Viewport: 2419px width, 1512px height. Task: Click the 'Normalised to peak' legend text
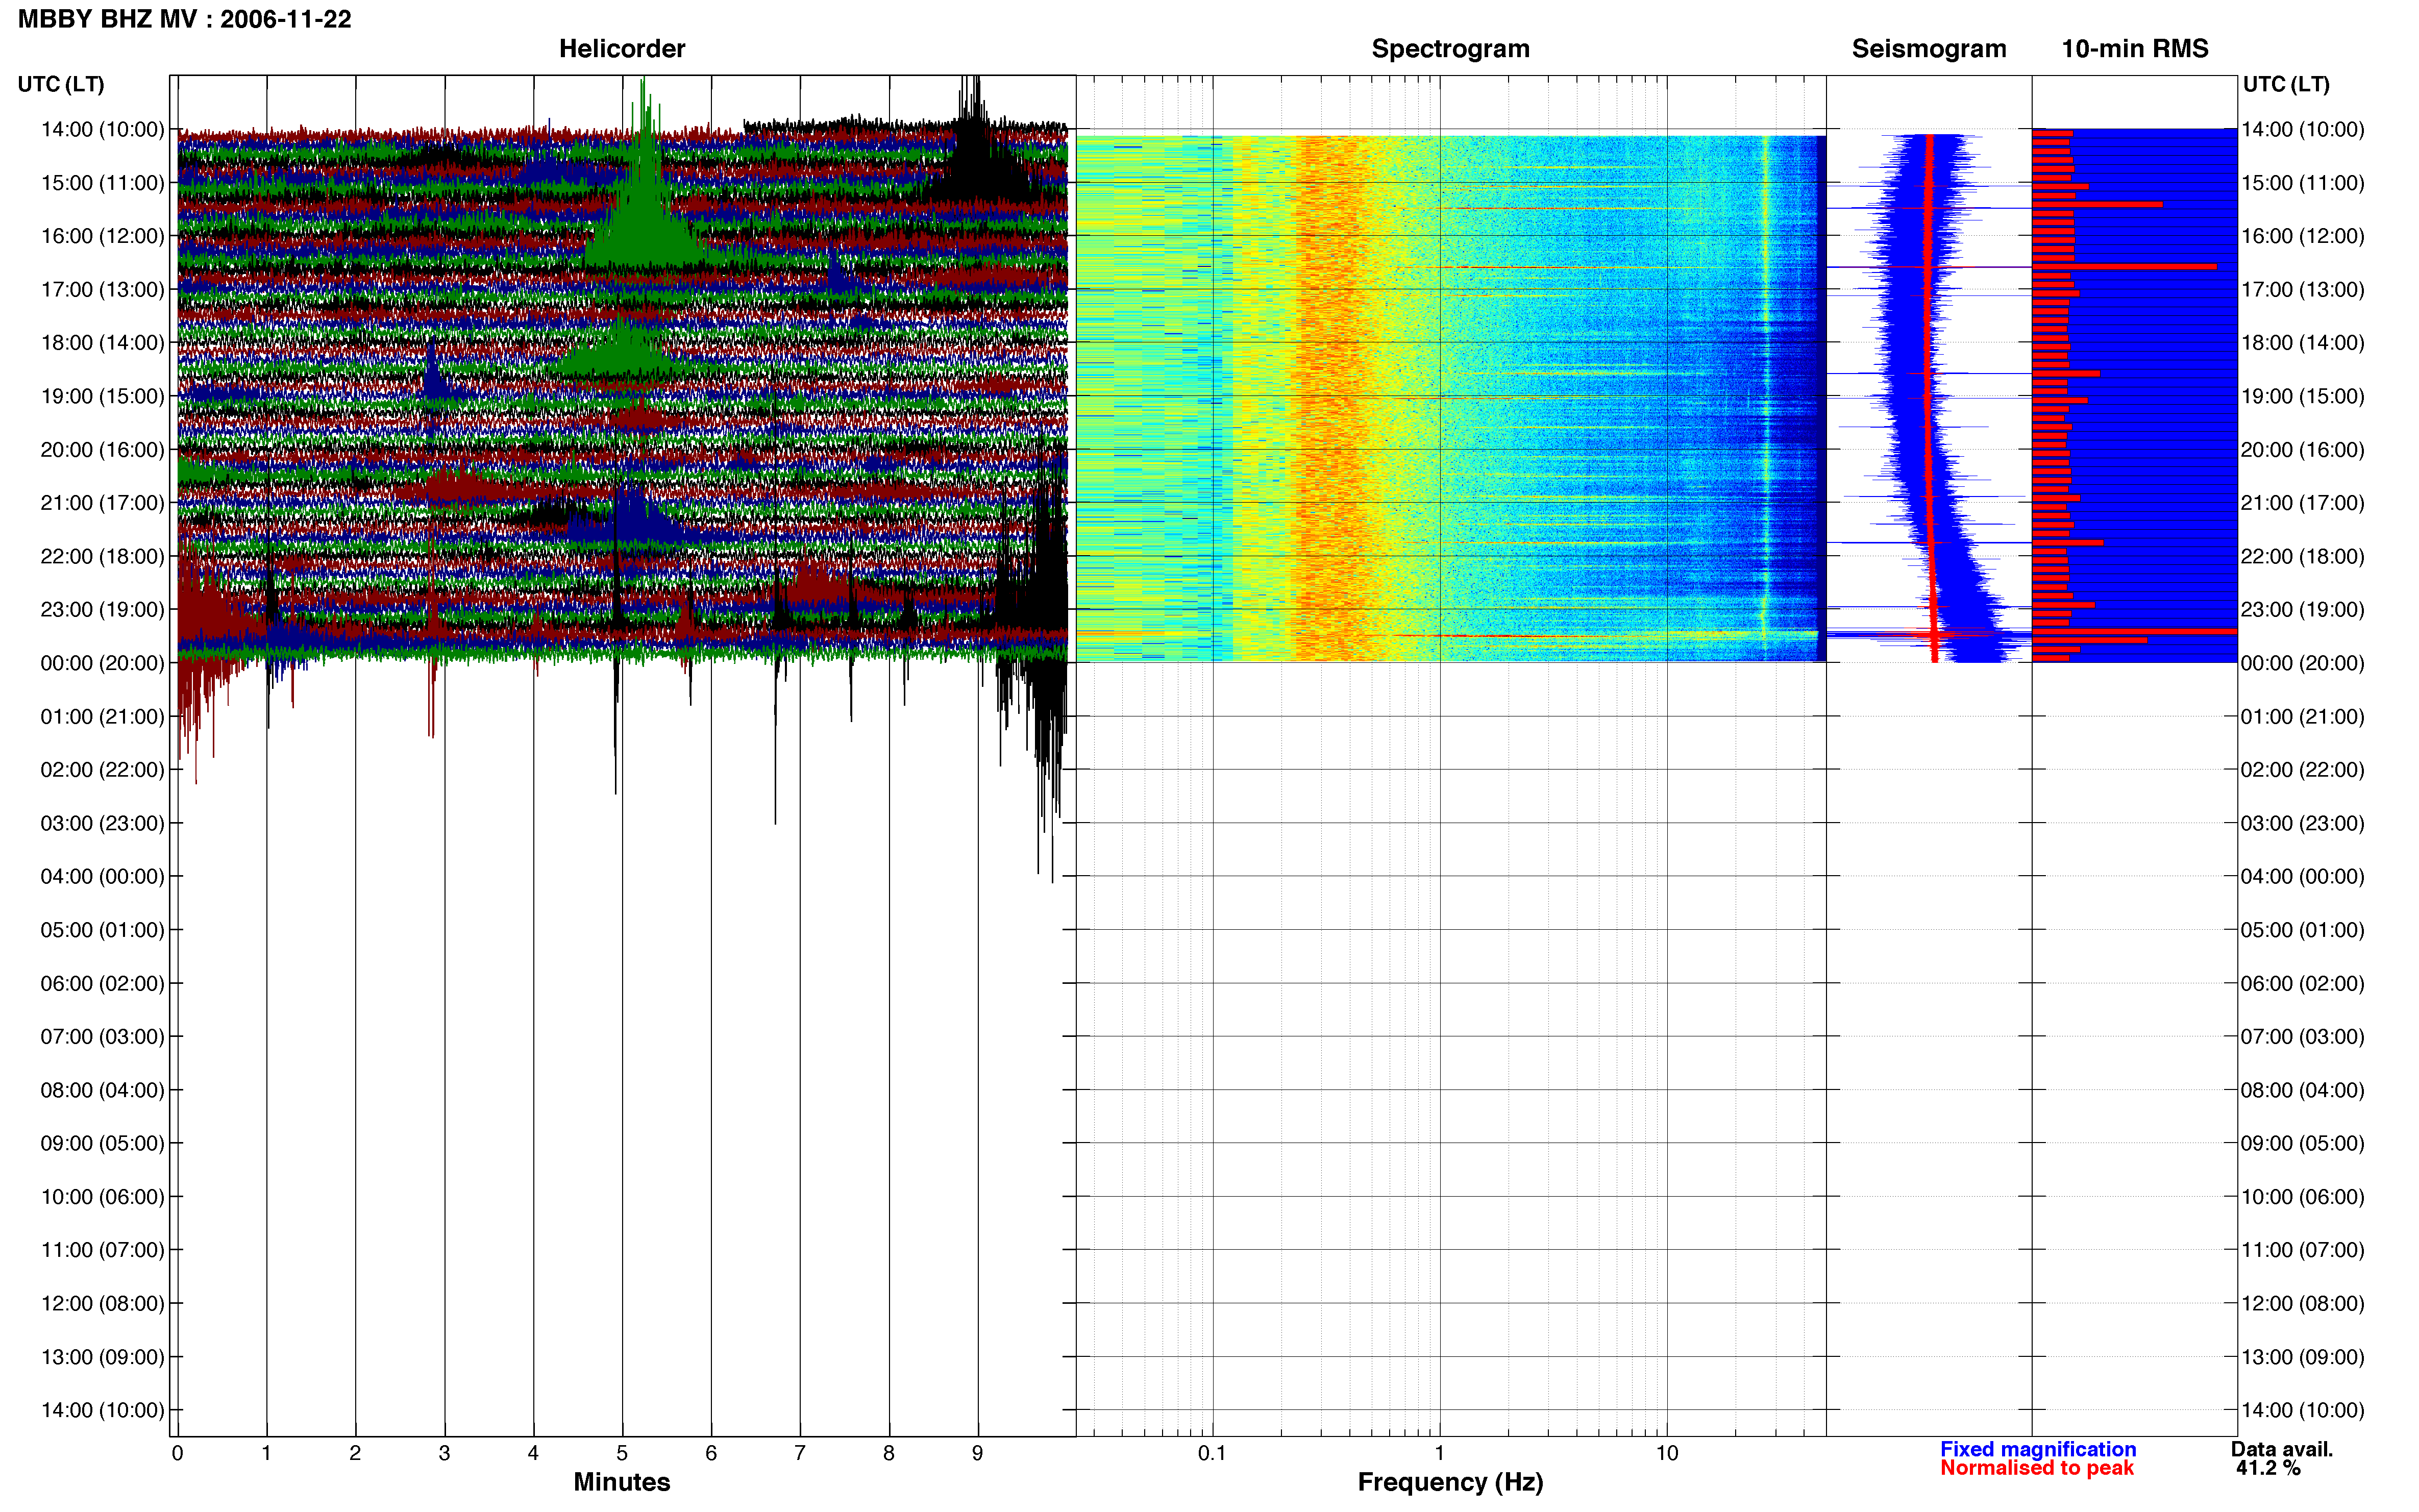coord(2037,1468)
